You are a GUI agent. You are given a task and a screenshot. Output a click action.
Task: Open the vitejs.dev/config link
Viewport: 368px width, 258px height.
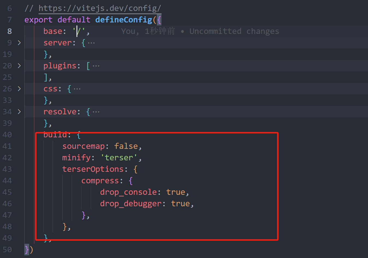(100, 8)
